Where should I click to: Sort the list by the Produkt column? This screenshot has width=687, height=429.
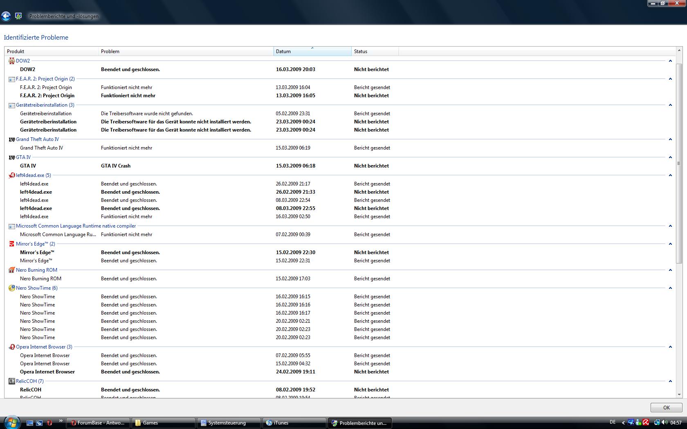tap(52, 51)
